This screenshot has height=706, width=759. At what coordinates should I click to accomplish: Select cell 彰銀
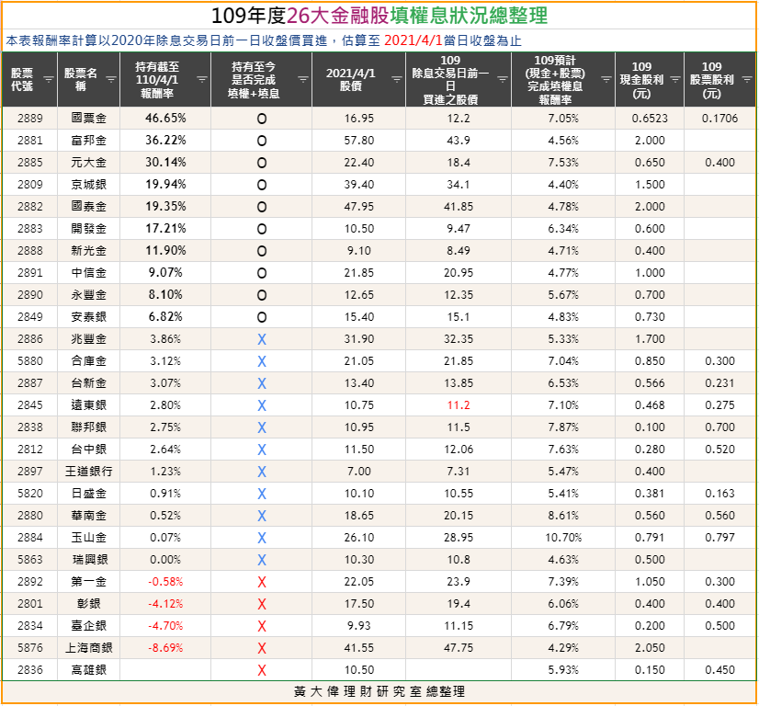[x=88, y=604]
